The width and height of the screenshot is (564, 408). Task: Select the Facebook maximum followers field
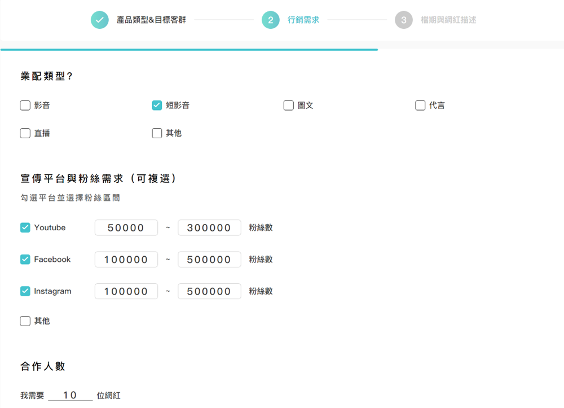(x=209, y=259)
